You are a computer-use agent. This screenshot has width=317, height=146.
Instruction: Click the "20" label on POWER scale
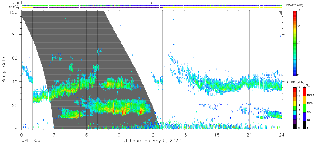tap(299, 42)
